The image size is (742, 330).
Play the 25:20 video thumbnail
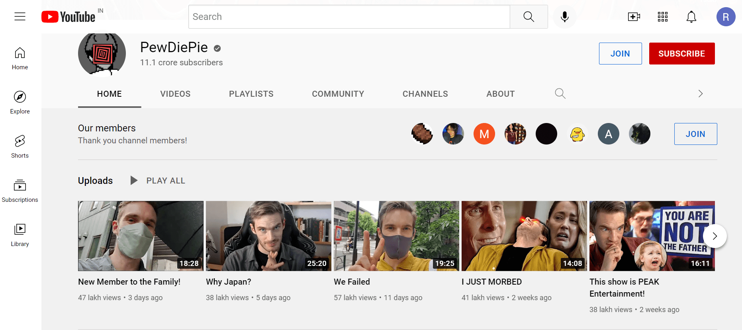(x=268, y=236)
